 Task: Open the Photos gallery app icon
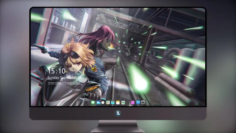click(123, 103)
